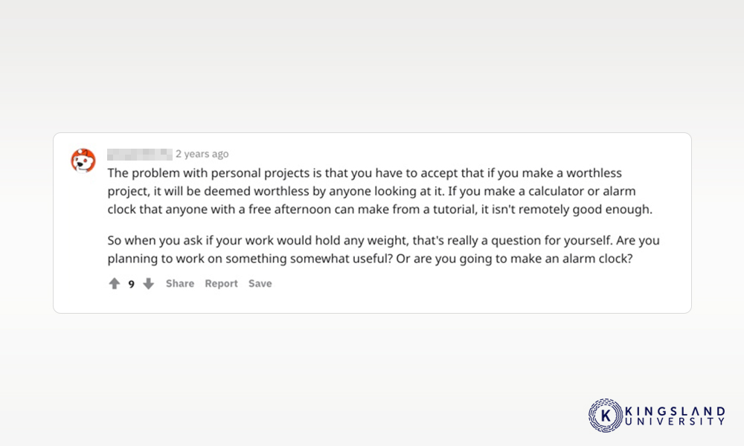
Task: Click the UNIVERSITY text under Kingsland
Action: (x=675, y=421)
